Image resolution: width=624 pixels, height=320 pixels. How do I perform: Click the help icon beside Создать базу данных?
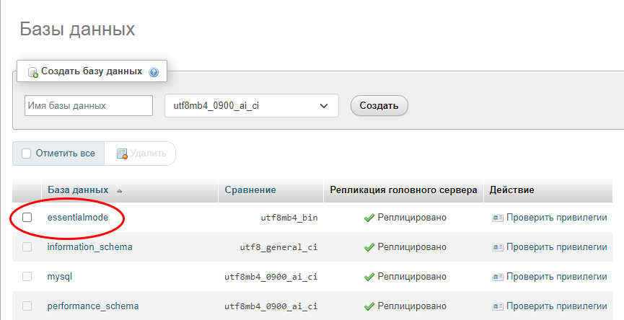(x=153, y=72)
